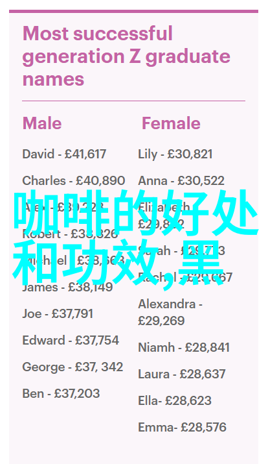
Task: Click the James - £38,149 entry
Action: 67,287
